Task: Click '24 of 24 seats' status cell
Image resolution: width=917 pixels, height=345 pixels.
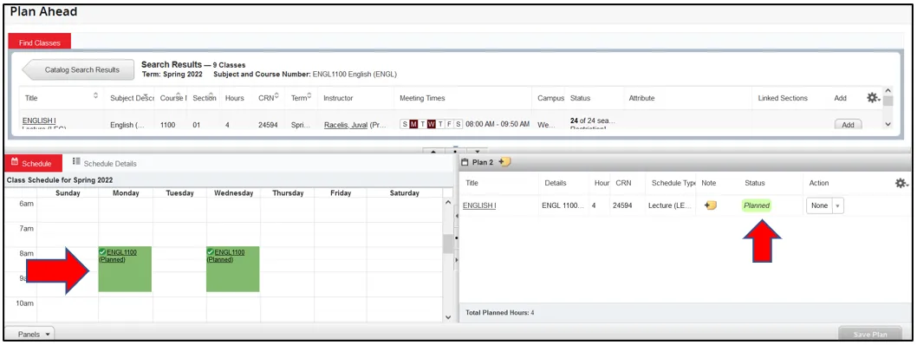Action: click(593, 121)
